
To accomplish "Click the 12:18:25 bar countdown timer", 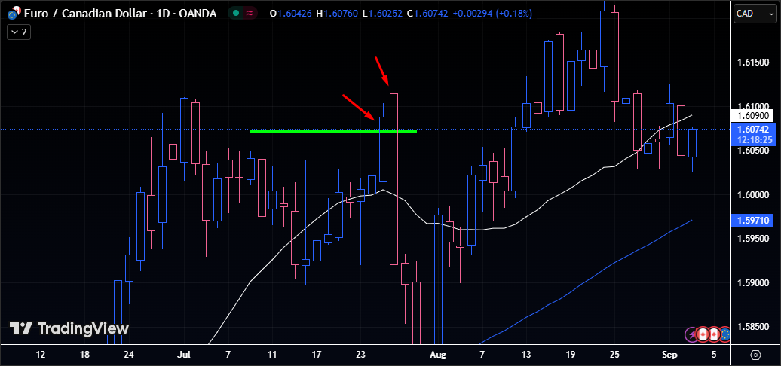I will tap(755, 140).
